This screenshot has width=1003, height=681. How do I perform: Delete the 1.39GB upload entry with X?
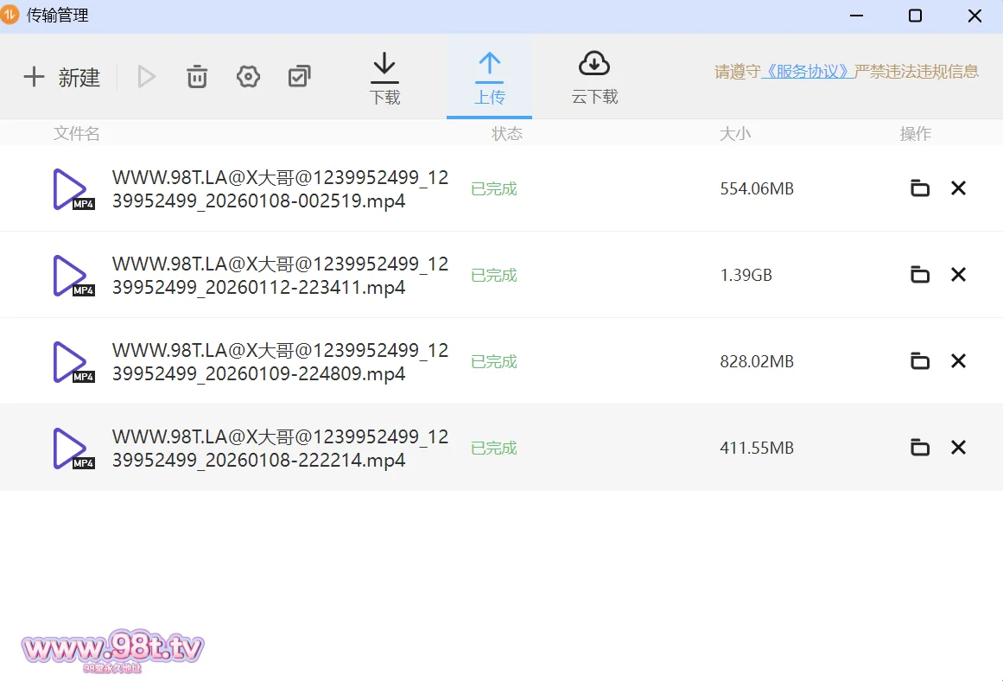tap(958, 275)
